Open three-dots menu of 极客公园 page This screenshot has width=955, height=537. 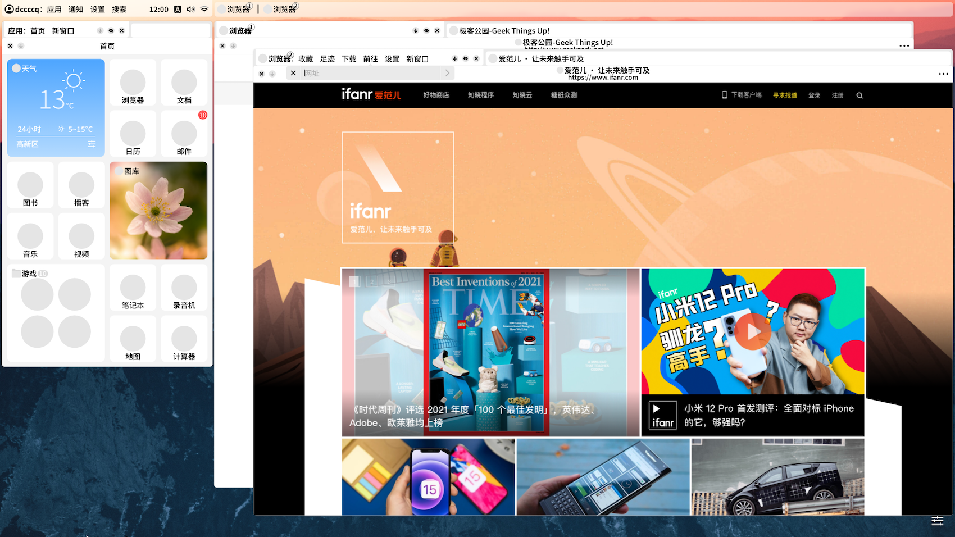tap(904, 46)
